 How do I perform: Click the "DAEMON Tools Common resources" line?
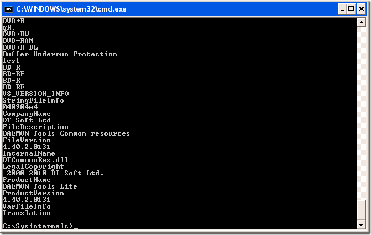(x=66, y=133)
